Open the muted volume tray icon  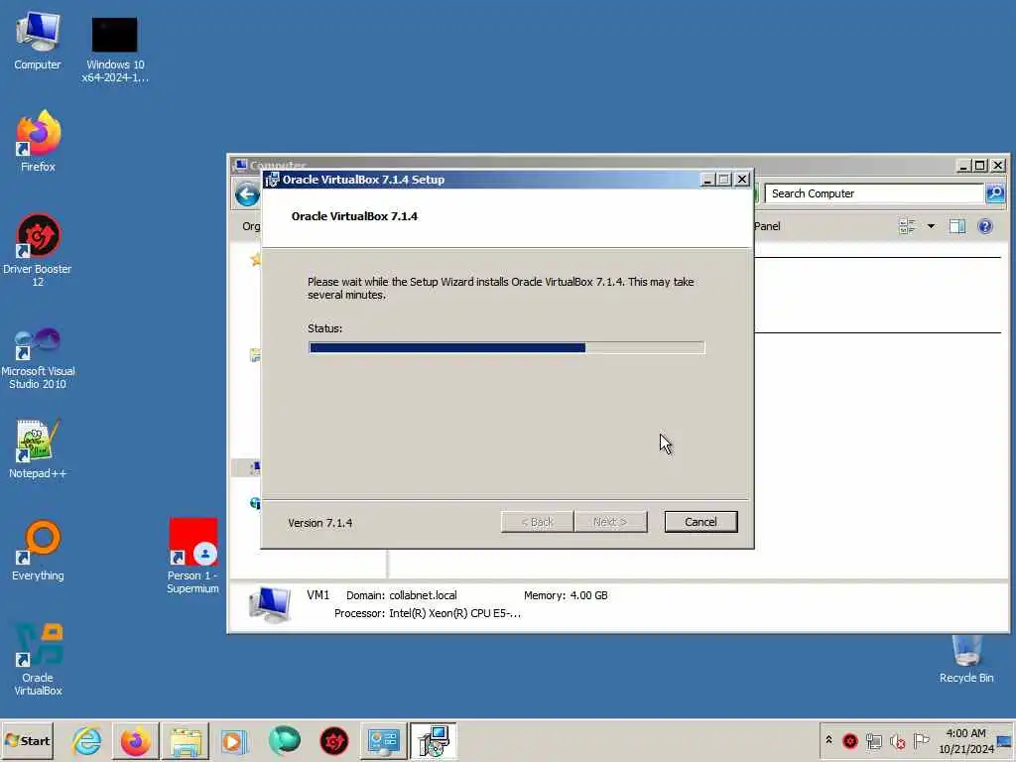click(897, 740)
